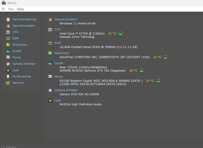Click the RAM stick icon in sidebar
The height and width of the screenshot is (148, 203).
8,38
